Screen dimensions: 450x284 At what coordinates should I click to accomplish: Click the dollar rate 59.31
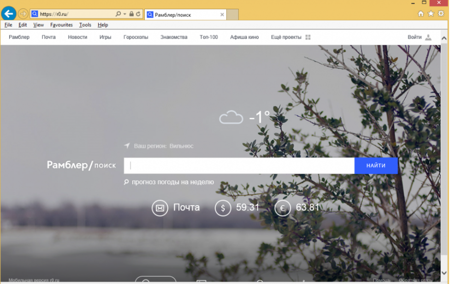coord(248,207)
